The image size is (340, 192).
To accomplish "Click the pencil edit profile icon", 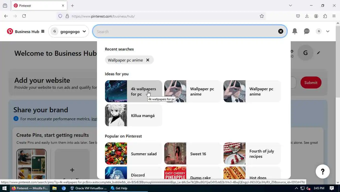I will [318, 53].
